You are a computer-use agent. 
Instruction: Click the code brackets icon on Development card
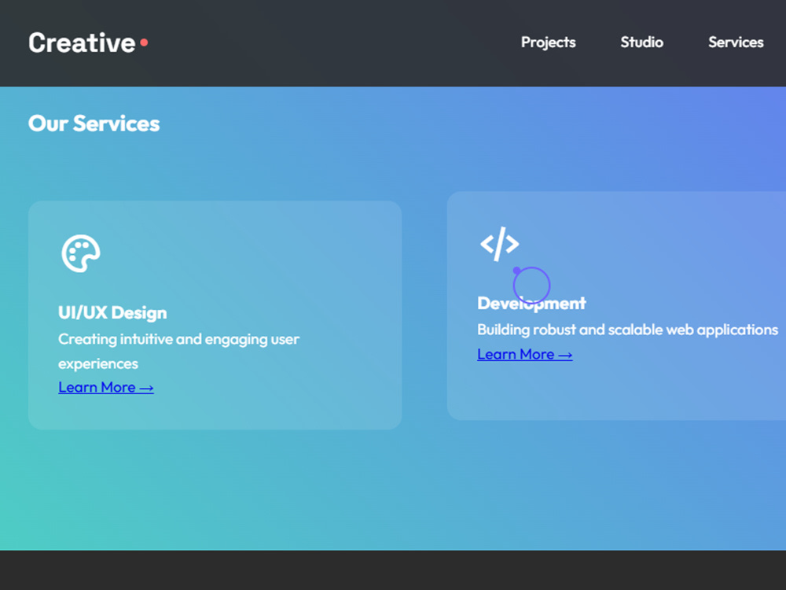click(x=499, y=245)
